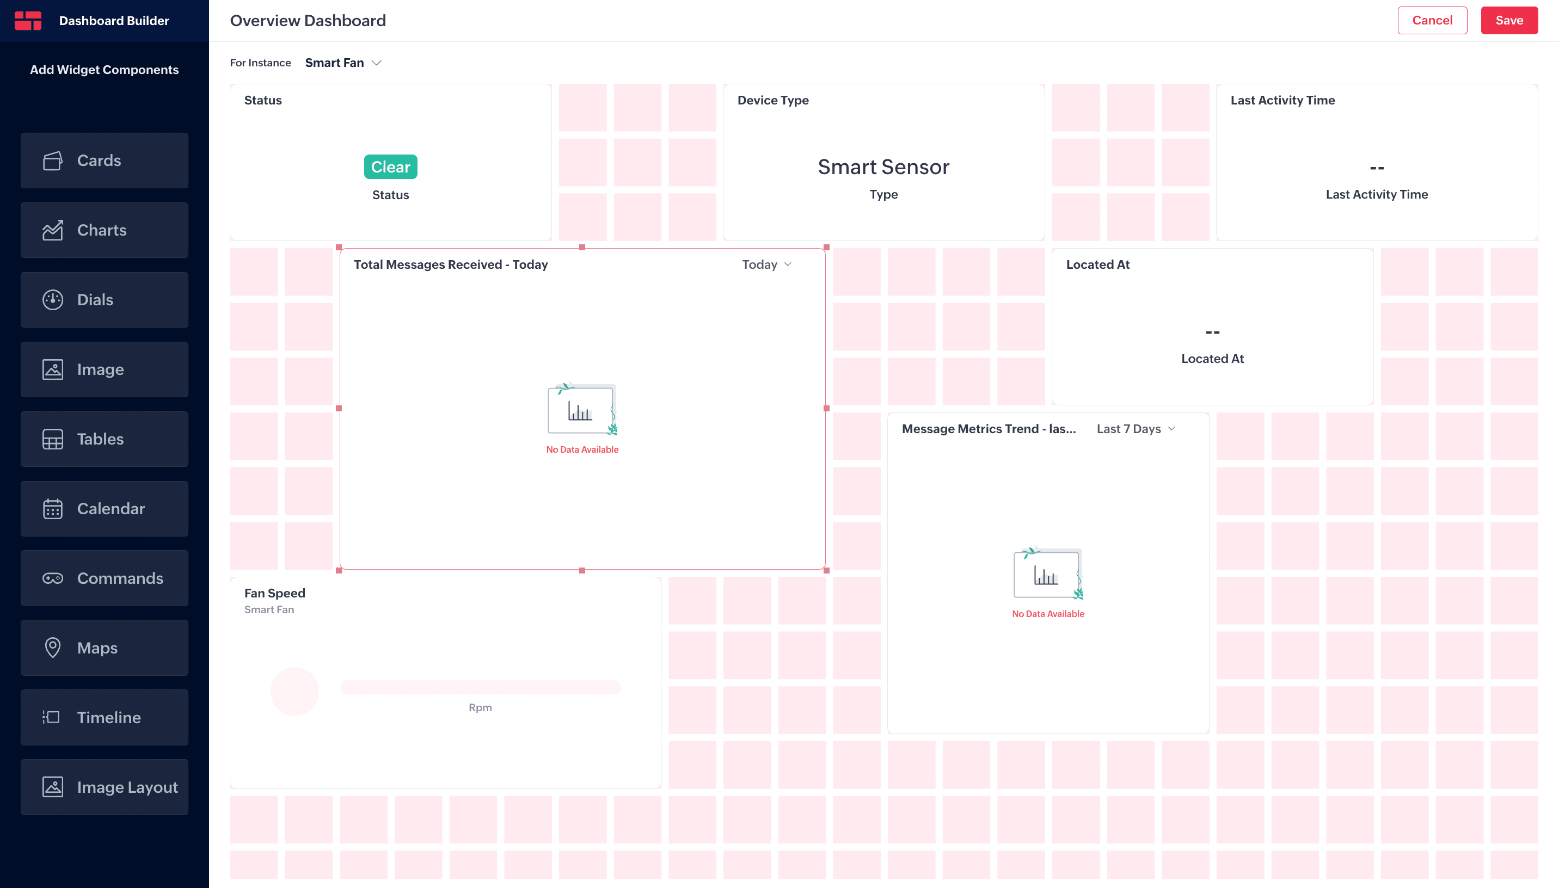Select the Timeline component icon
1559x888 pixels.
[51, 717]
